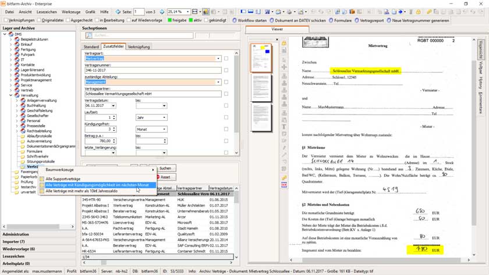
Task: Click the padlock icon in toolbar
Action: (x=418, y=12)
